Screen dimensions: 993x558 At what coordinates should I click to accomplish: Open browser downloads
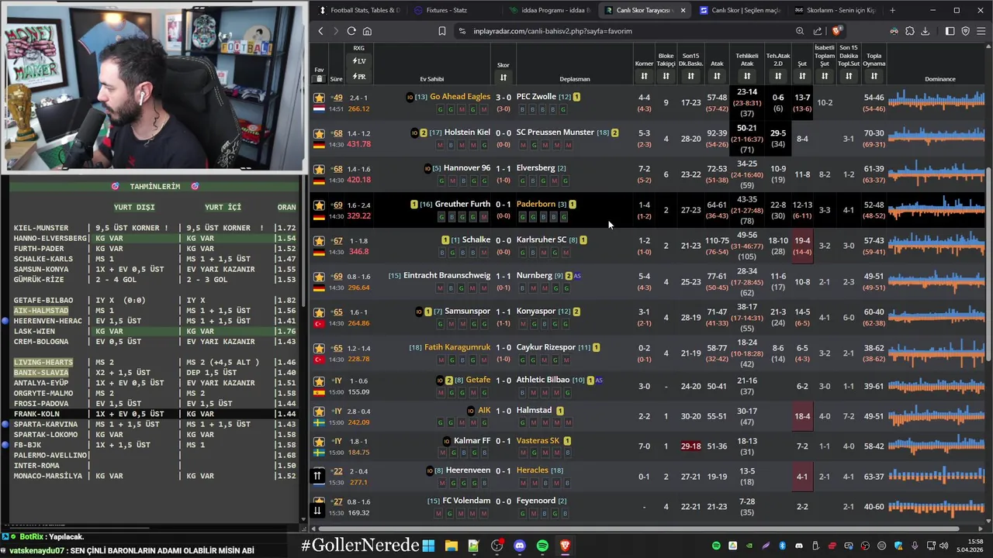[925, 31]
